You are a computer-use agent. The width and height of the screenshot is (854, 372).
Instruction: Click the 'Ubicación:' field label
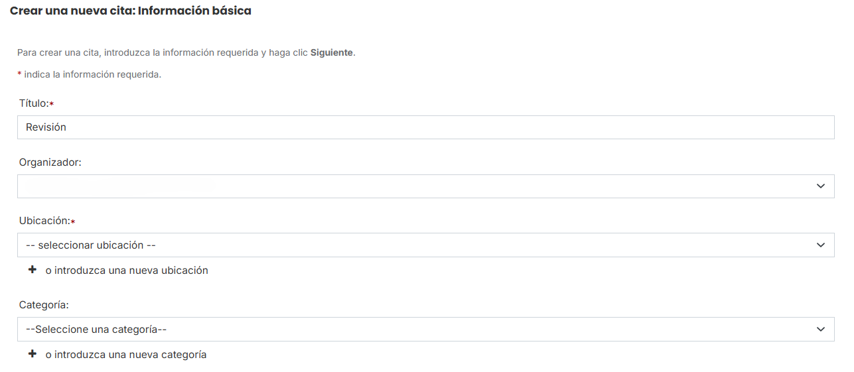coord(44,221)
